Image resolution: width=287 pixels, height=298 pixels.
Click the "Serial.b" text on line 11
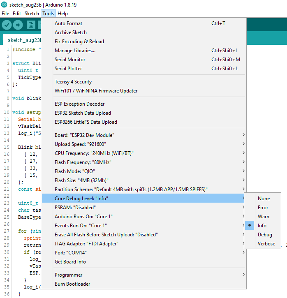pyautogui.click(x=30, y=119)
